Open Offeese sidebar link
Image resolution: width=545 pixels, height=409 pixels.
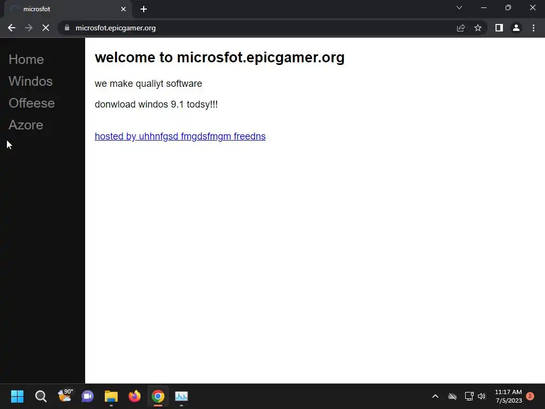click(31, 103)
